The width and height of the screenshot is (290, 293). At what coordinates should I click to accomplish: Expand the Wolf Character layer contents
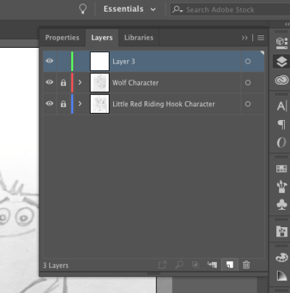pyautogui.click(x=80, y=82)
